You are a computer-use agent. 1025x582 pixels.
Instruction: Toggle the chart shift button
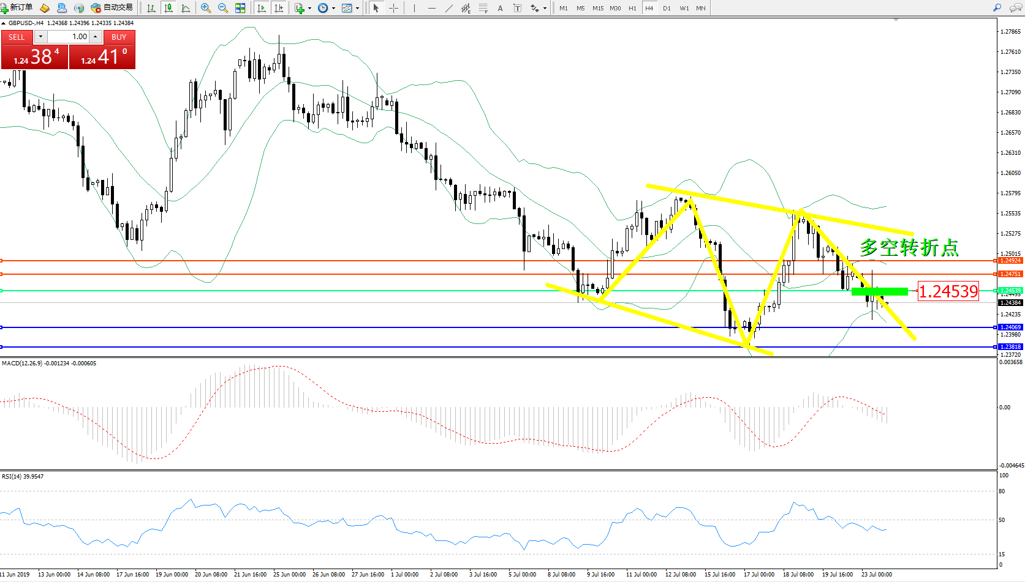click(x=279, y=8)
